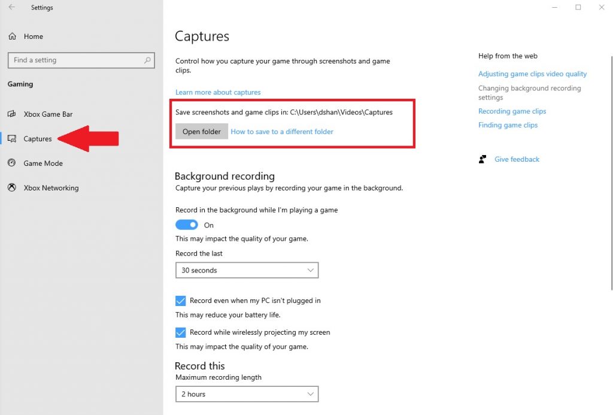Open Adjusting game clips video quality link

tap(532, 74)
